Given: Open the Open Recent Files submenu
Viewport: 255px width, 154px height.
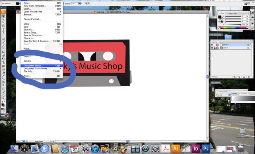Looking at the screenshot, I should [42, 12].
